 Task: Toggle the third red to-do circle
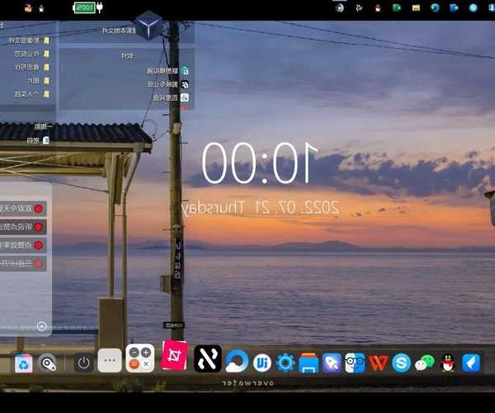point(39,245)
